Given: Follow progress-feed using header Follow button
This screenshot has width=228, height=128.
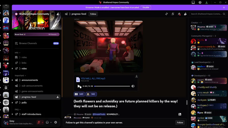Looking at the screenshot, I should pos(93,14).
